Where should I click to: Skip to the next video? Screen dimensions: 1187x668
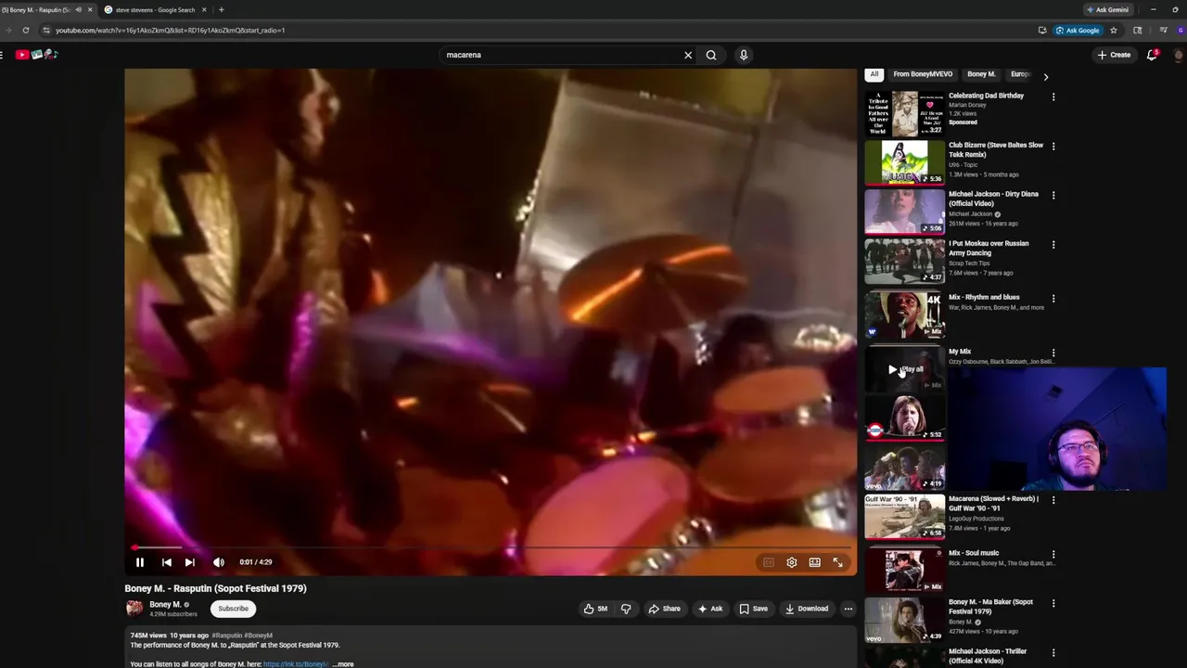click(189, 562)
